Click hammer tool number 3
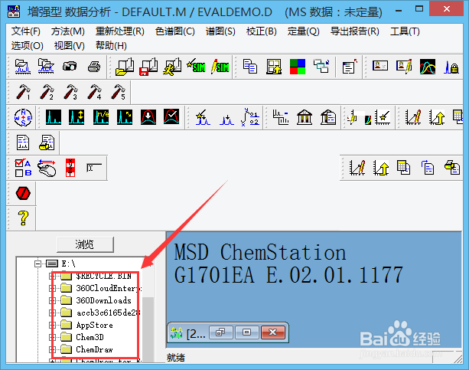 [70, 92]
